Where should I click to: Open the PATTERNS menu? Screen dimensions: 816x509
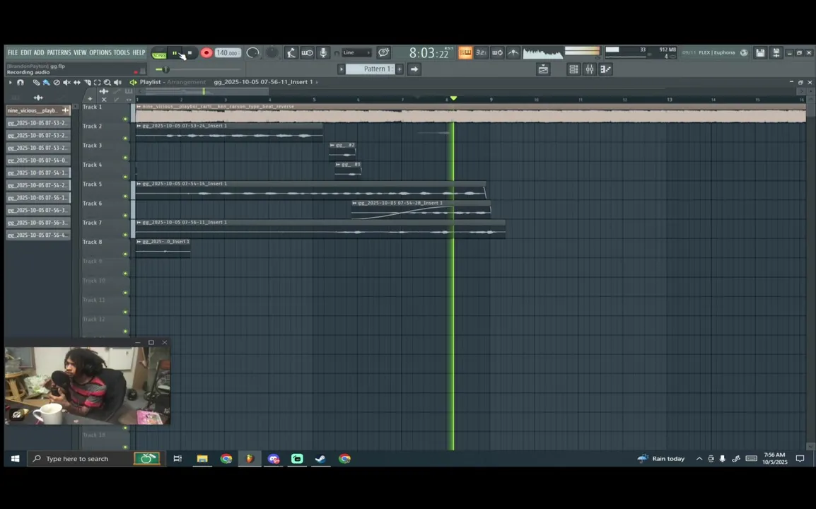(x=59, y=52)
